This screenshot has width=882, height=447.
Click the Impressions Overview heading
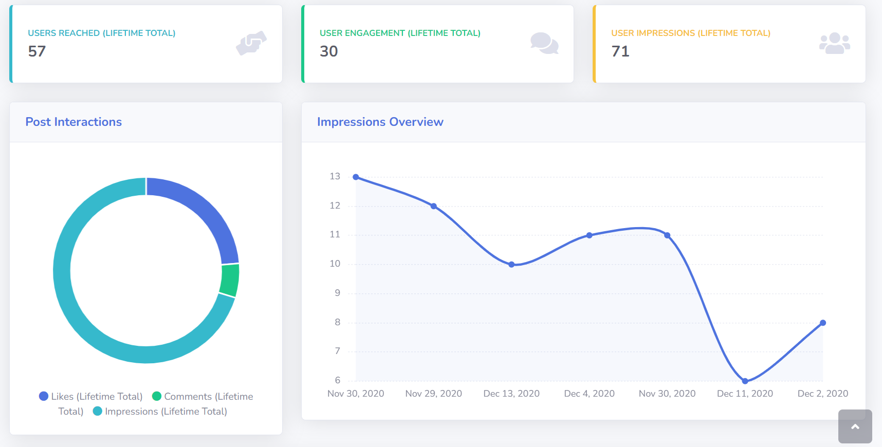380,122
